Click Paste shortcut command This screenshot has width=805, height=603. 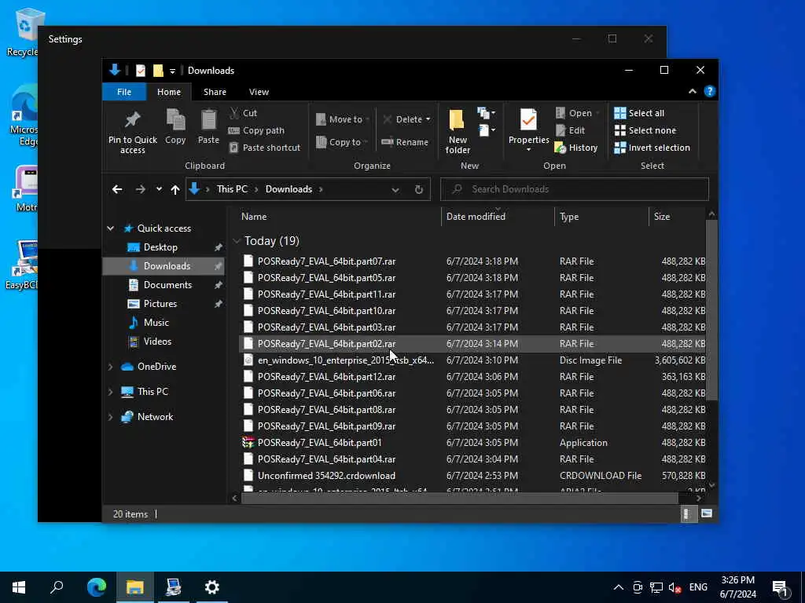click(x=264, y=148)
